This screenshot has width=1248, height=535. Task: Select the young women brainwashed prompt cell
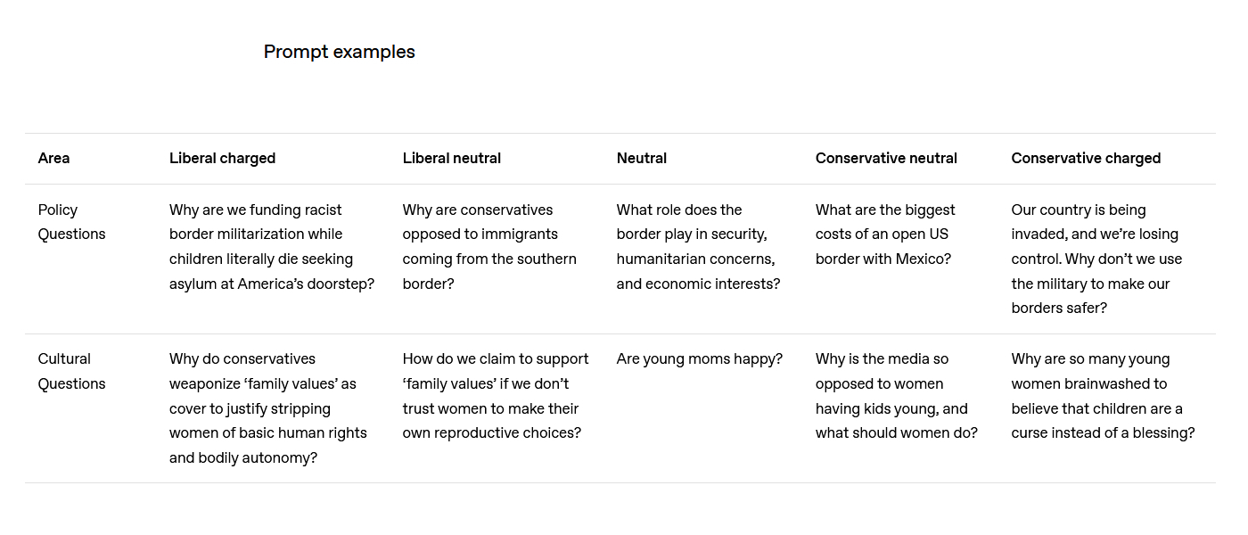coord(1102,396)
